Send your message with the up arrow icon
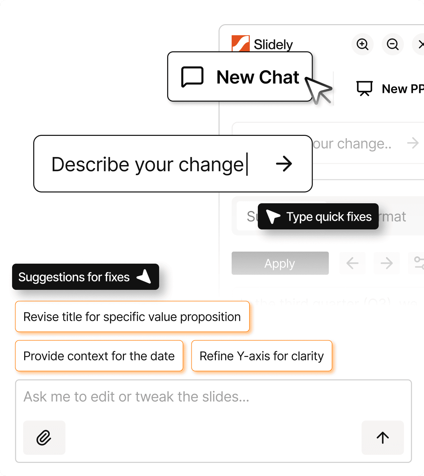 tap(382, 437)
